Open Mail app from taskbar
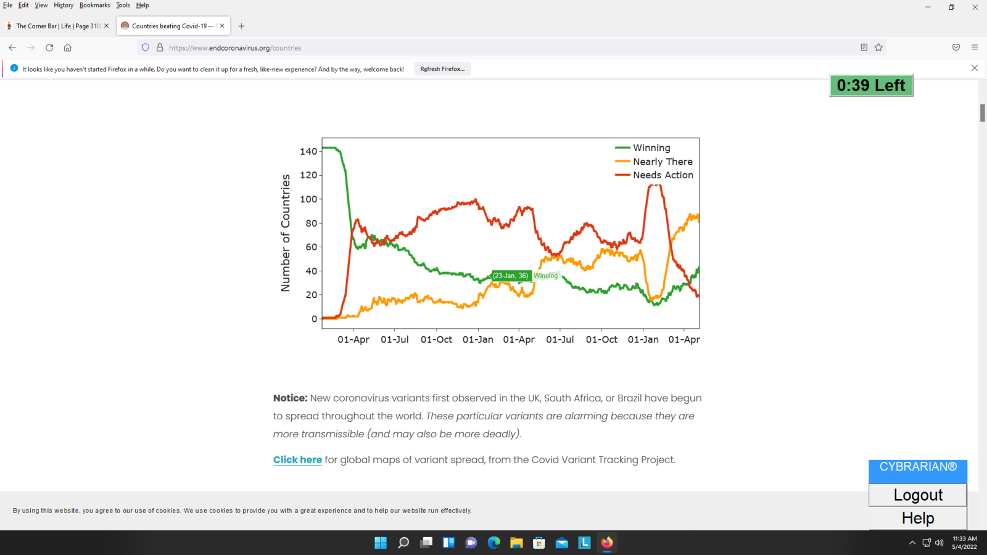The image size is (987, 555). (562, 543)
